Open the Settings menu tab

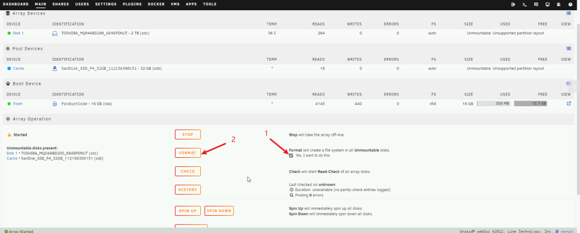pyautogui.click(x=106, y=4)
